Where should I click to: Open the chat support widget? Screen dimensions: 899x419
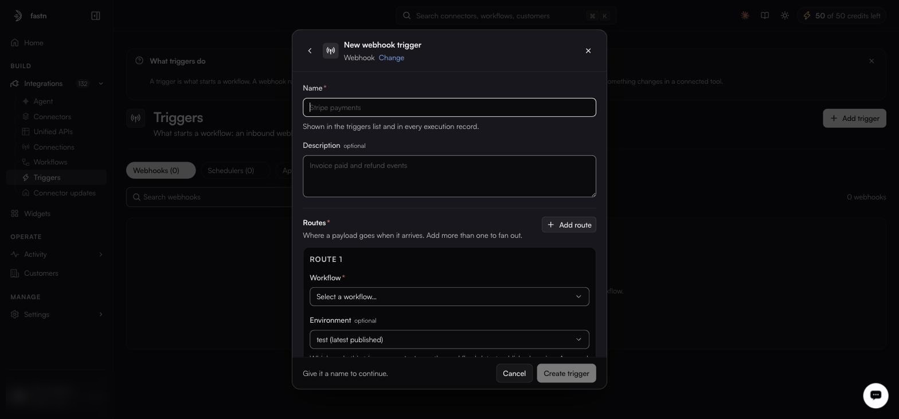coord(875,395)
